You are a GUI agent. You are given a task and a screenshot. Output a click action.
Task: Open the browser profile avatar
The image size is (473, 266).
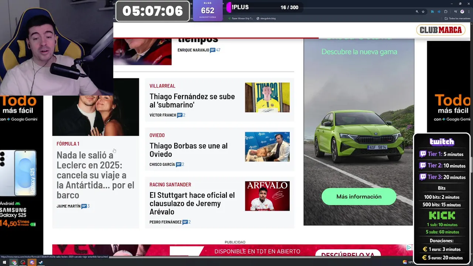[462, 11]
